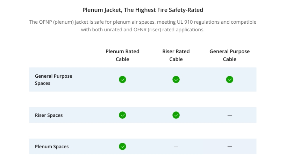The image size is (286, 164).
Task: Select the Riser Rated Cable column header
Action: click(176, 55)
